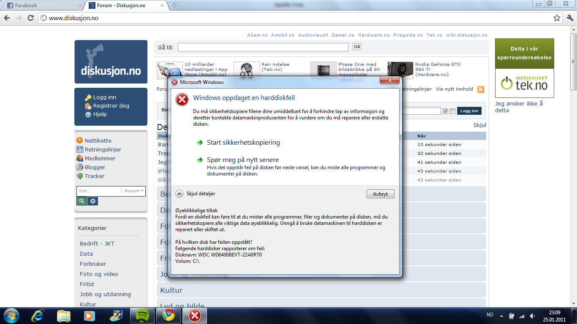Open the Akam.no link
Screen dimensions: 577x324
(x=257, y=35)
